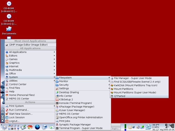Screen dimensions: 175x131
Task: Expand the Security submenu
Action: pos(83,85)
